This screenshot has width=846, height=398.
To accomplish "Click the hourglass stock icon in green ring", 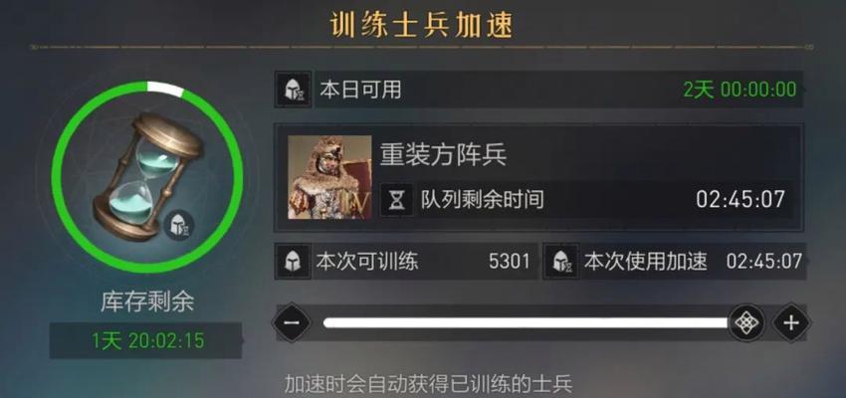I will tap(147, 176).
